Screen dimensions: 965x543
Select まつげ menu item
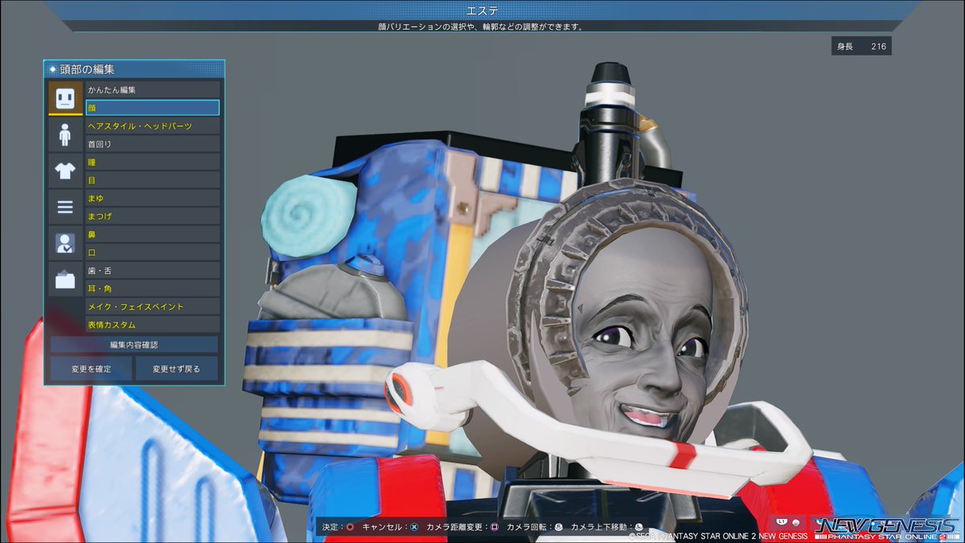(152, 216)
